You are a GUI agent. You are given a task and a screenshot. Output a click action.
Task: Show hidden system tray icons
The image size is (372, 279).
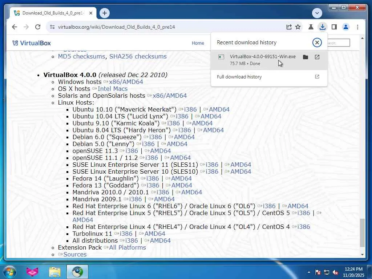tap(309, 272)
